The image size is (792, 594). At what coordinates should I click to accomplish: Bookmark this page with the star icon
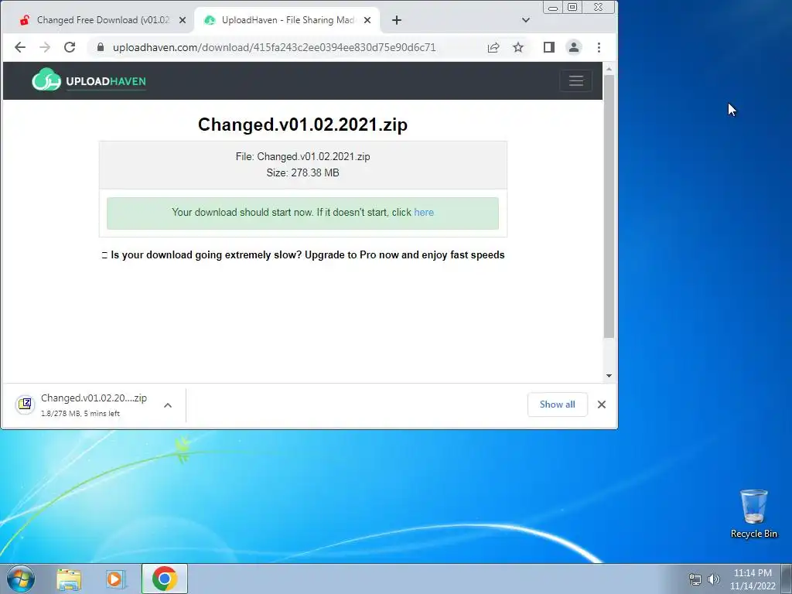[518, 47]
